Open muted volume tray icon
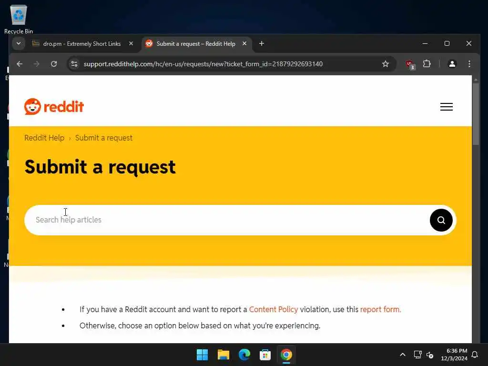This screenshot has height=366, width=488. (430, 355)
